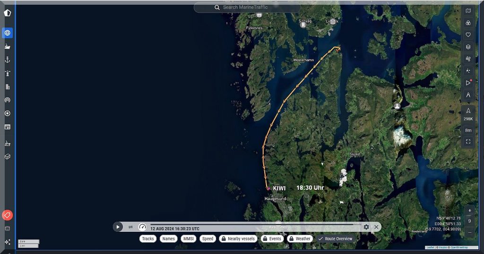Click the locked Nearby vessels button

click(x=238, y=239)
